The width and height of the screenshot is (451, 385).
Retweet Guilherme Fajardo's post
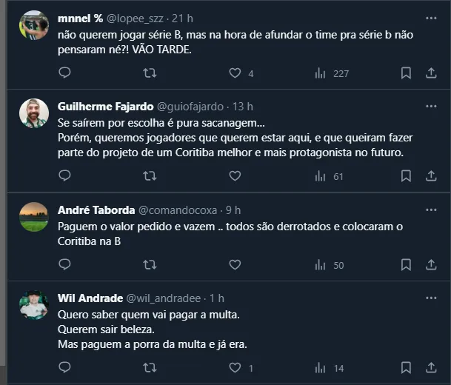pos(149,175)
